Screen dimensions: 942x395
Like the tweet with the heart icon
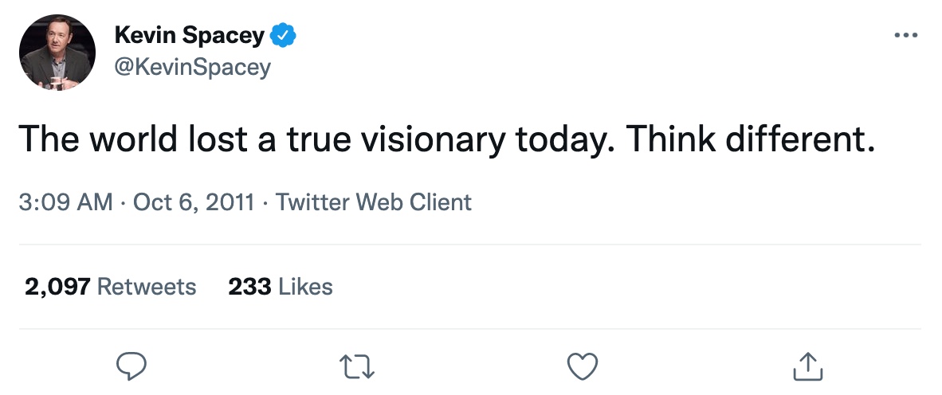pyautogui.click(x=582, y=366)
